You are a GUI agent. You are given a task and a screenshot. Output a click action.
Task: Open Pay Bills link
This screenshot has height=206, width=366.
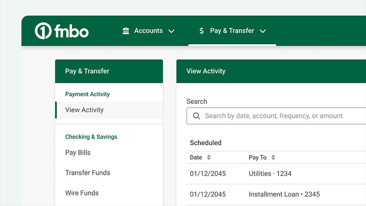click(x=78, y=153)
